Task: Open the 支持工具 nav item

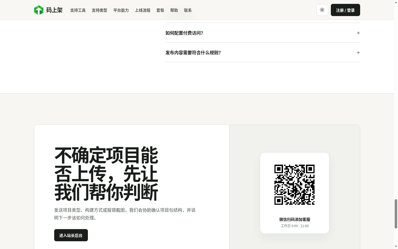Action: [x=78, y=10]
